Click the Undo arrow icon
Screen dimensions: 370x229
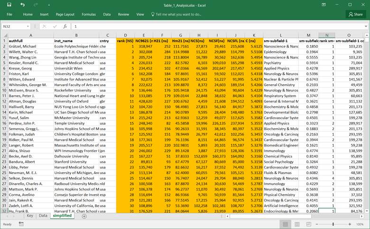pyautogui.click(x=22, y=5)
